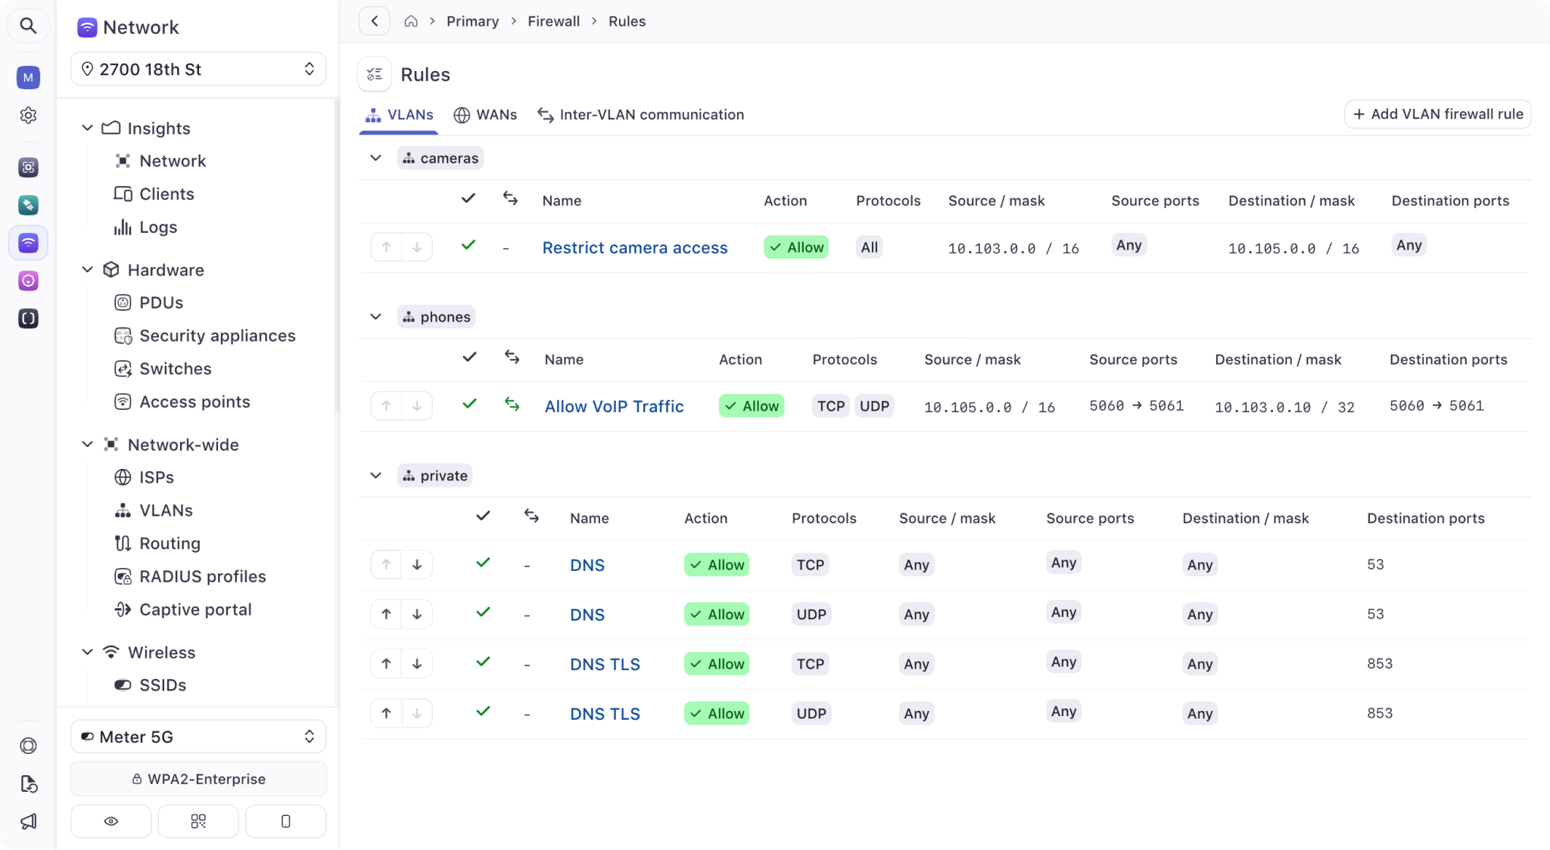Collapse the cameras VLAN group
This screenshot has width=1550, height=850.
pyautogui.click(x=375, y=158)
